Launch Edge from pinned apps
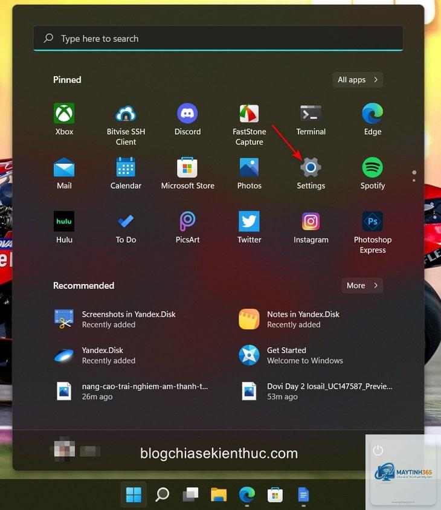This screenshot has width=441, height=510. tap(372, 120)
